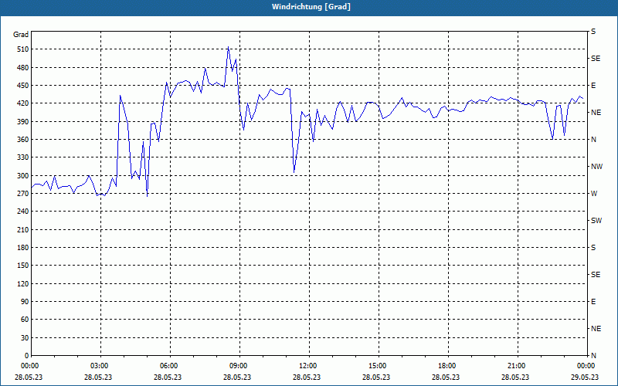Click the blue line's low point at 05:00

[x=147, y=196]
